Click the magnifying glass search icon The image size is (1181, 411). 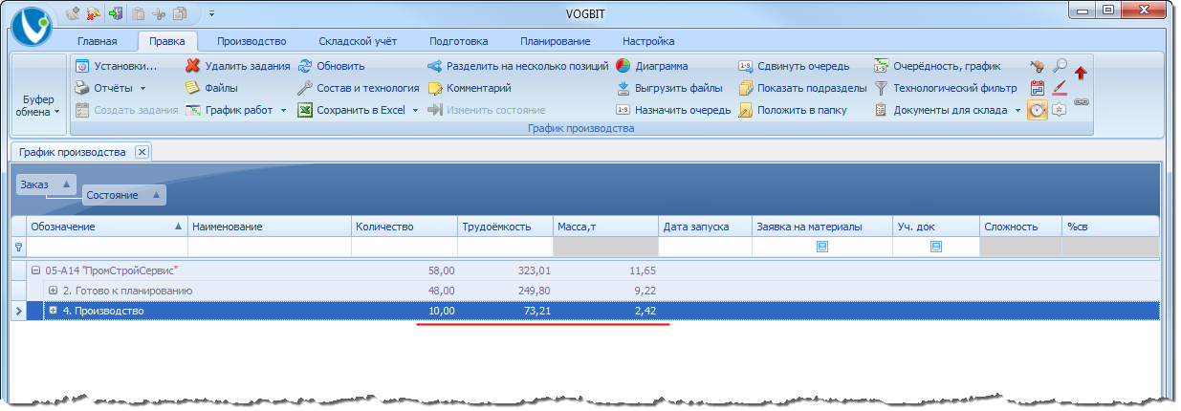[1060, 67]
